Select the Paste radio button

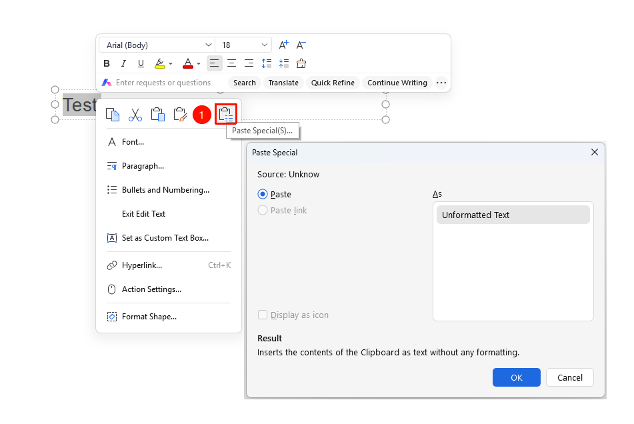point(263,195)
